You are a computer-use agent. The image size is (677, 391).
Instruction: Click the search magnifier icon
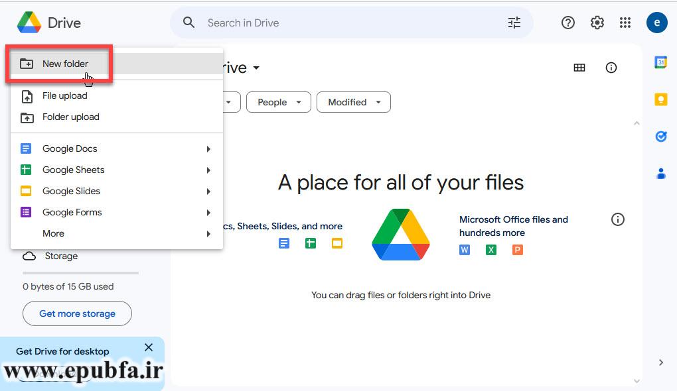click(x=188, y=23)
